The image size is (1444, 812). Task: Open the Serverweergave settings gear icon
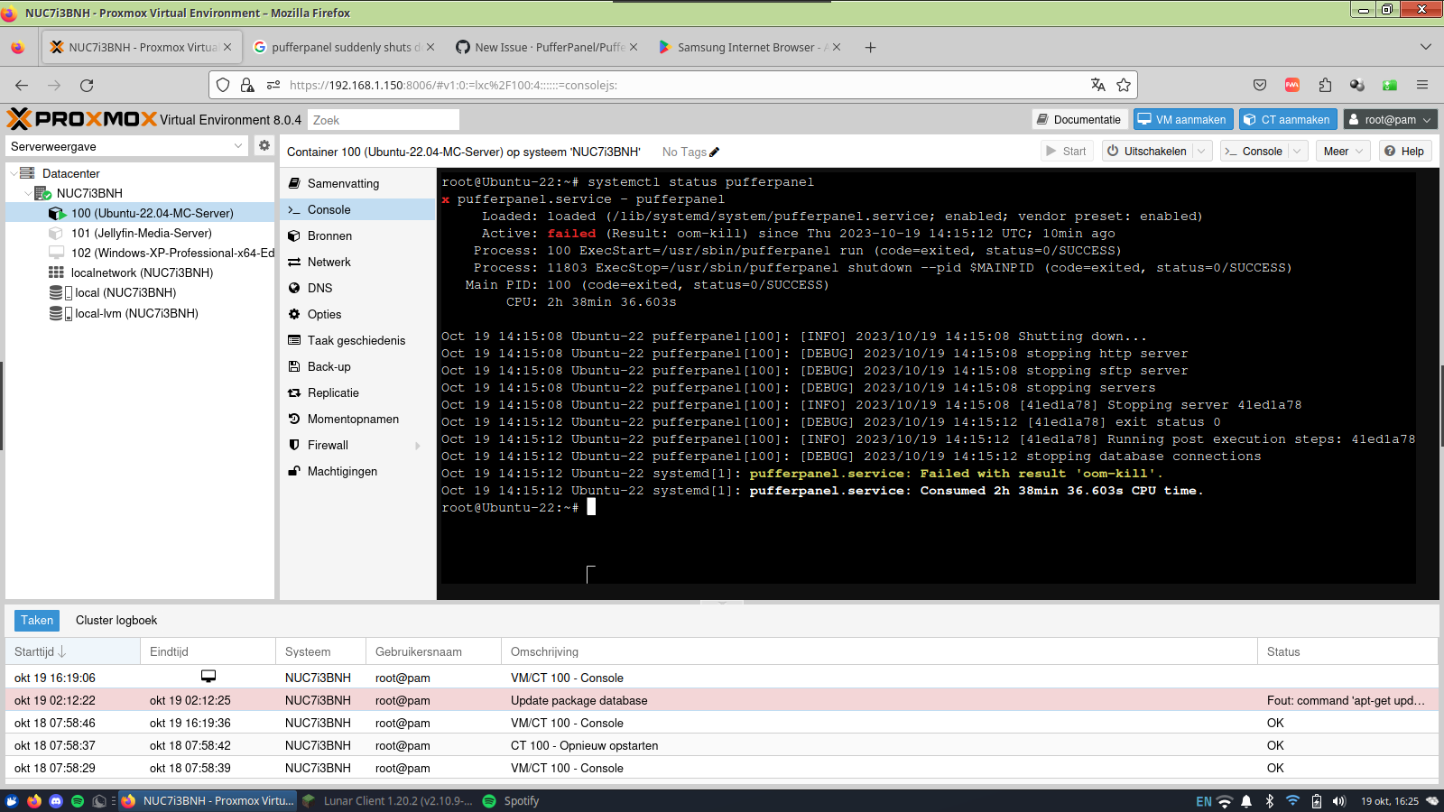(264, 145)
